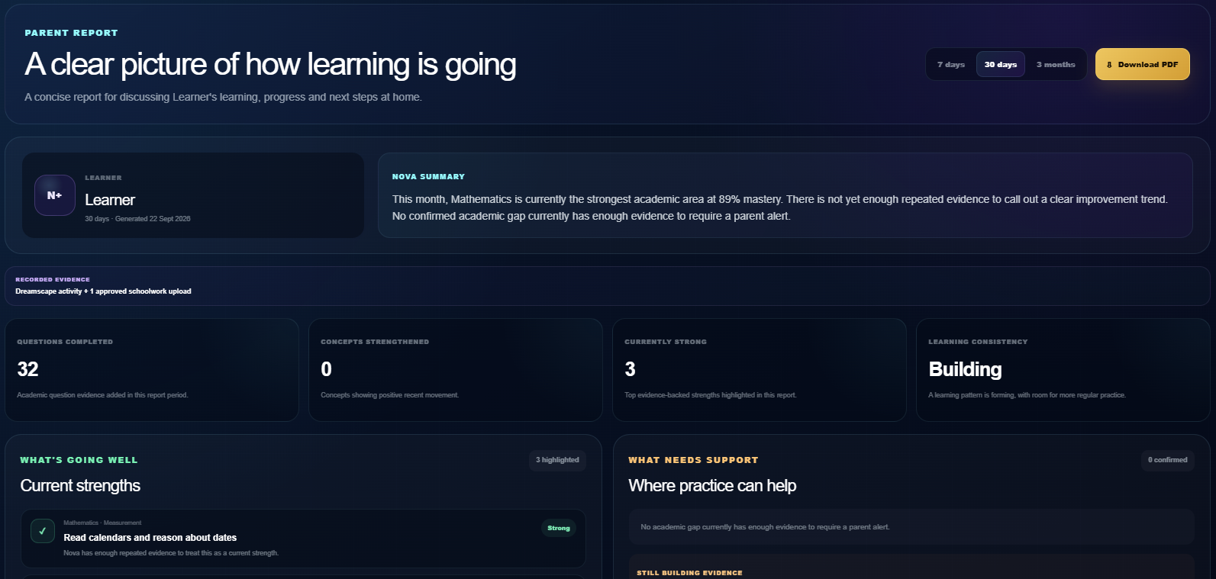Download the report as PDF
Screen dimensions: 1216x579
point(1143,65)
